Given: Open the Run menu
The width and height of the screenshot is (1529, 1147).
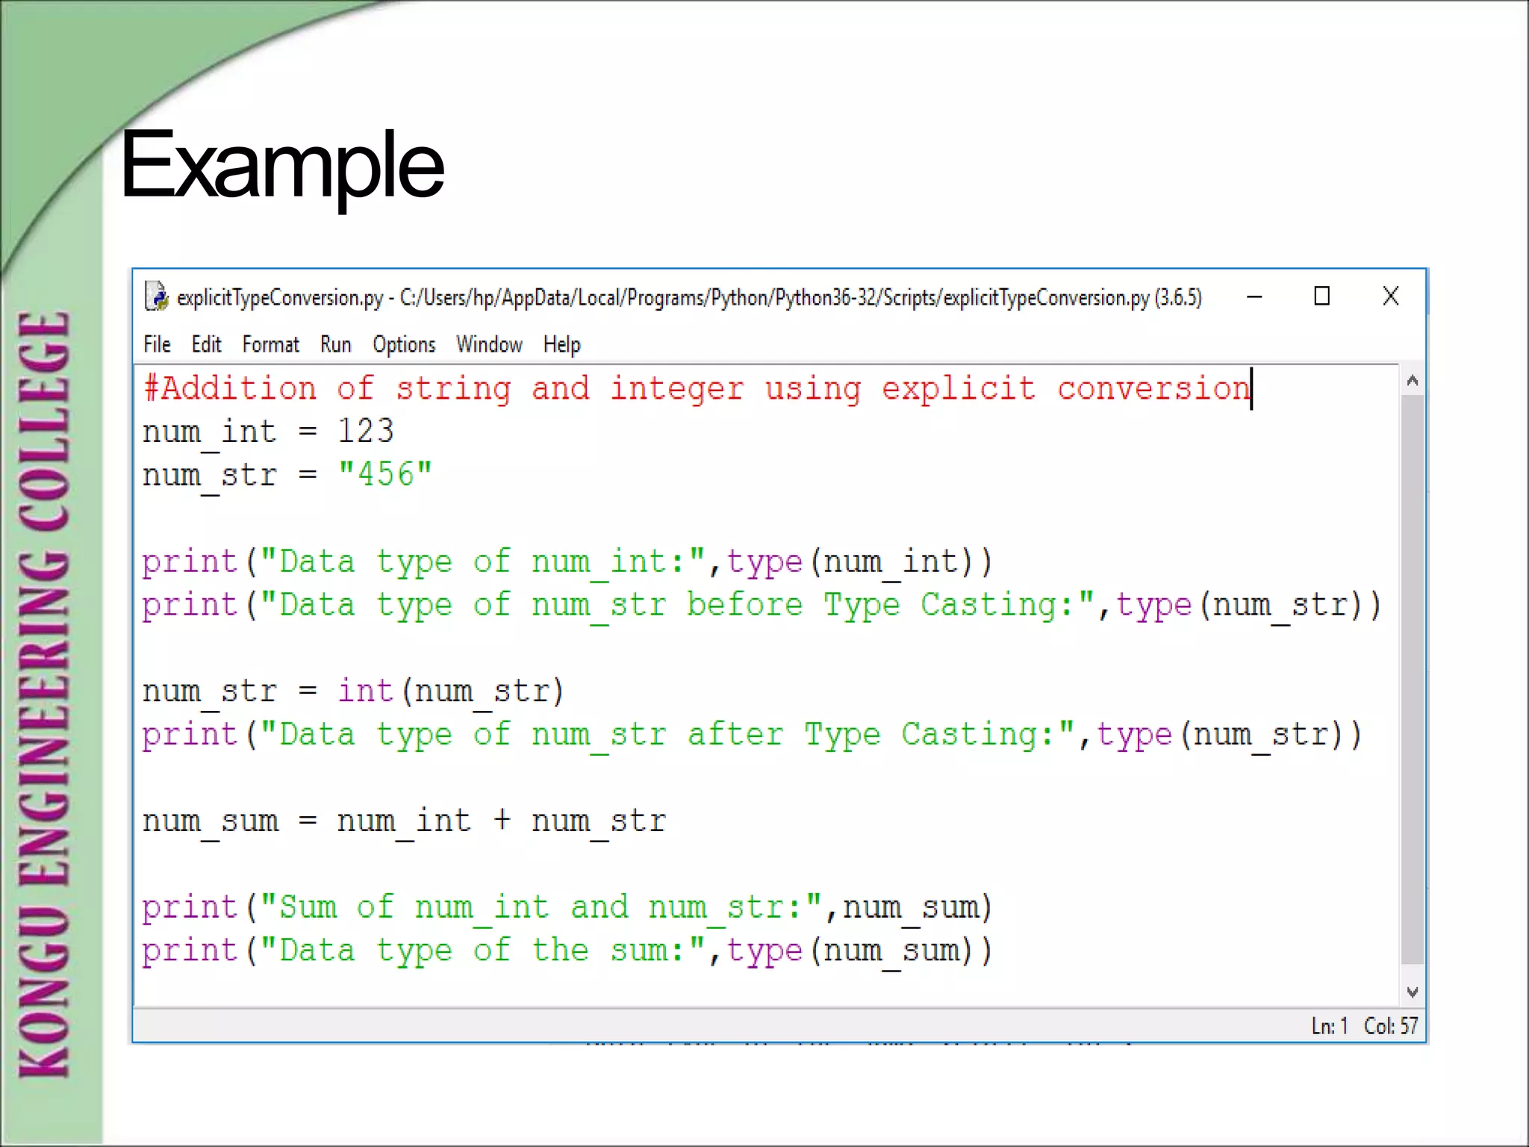Looking at the screenshot, I should tap(335, 344).
